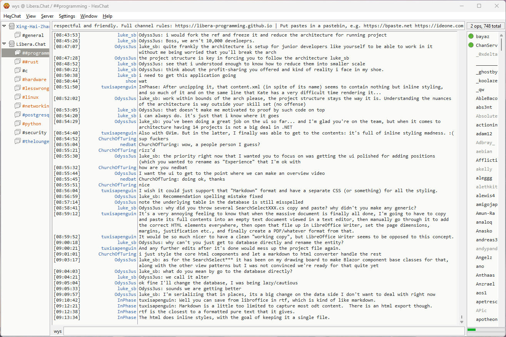Screen dimensions: 506x337
Task: Click green op icon next to ChanServ
Action: [471, 45]
